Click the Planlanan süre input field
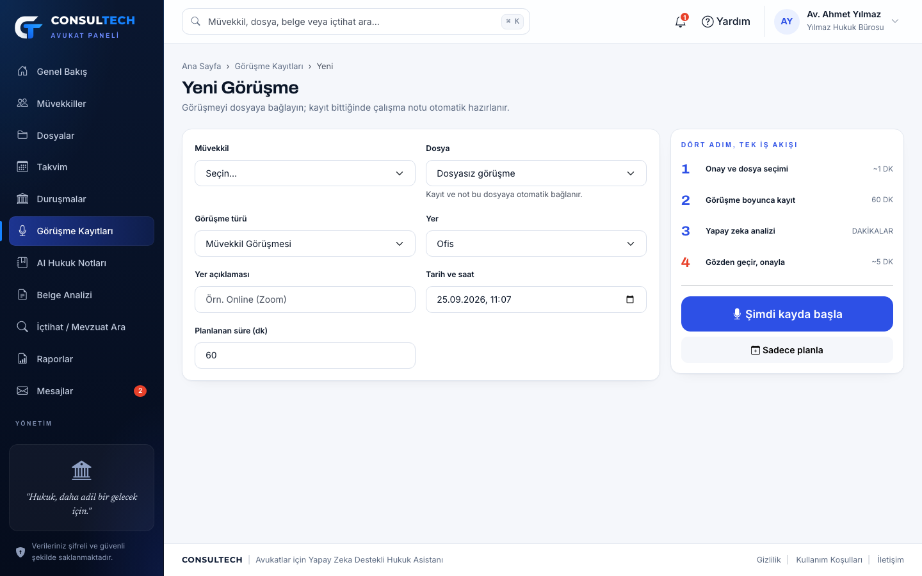Image resolution: width=922 pixels, height=576 pixels. [305, 355]
